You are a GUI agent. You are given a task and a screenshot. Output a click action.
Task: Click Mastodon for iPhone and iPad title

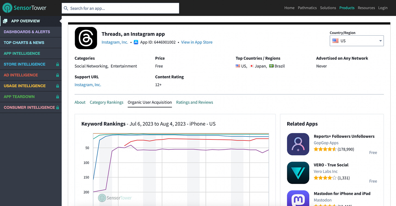(342, 193)
